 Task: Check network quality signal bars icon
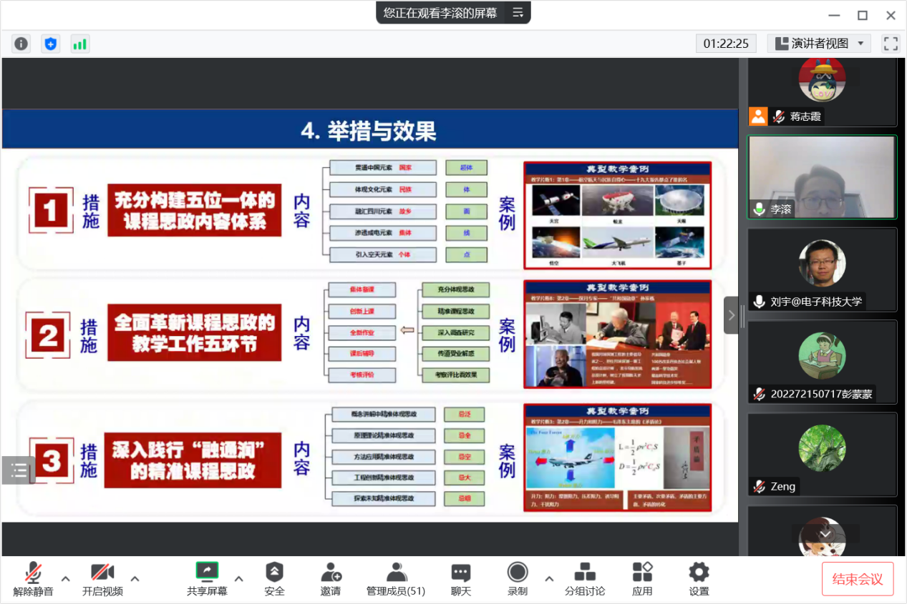click(x=79, y=44)
